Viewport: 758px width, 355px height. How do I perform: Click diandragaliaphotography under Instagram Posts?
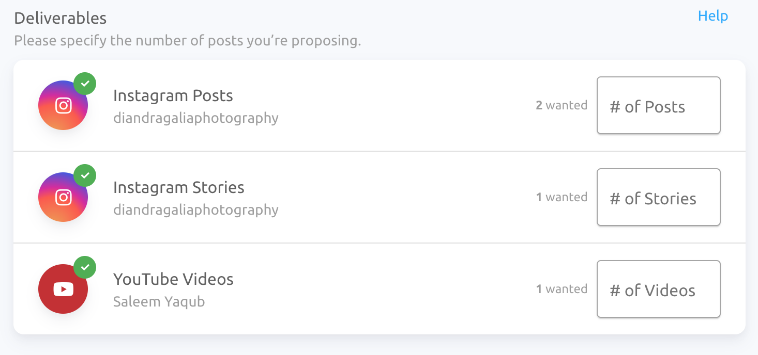(196, 118)
